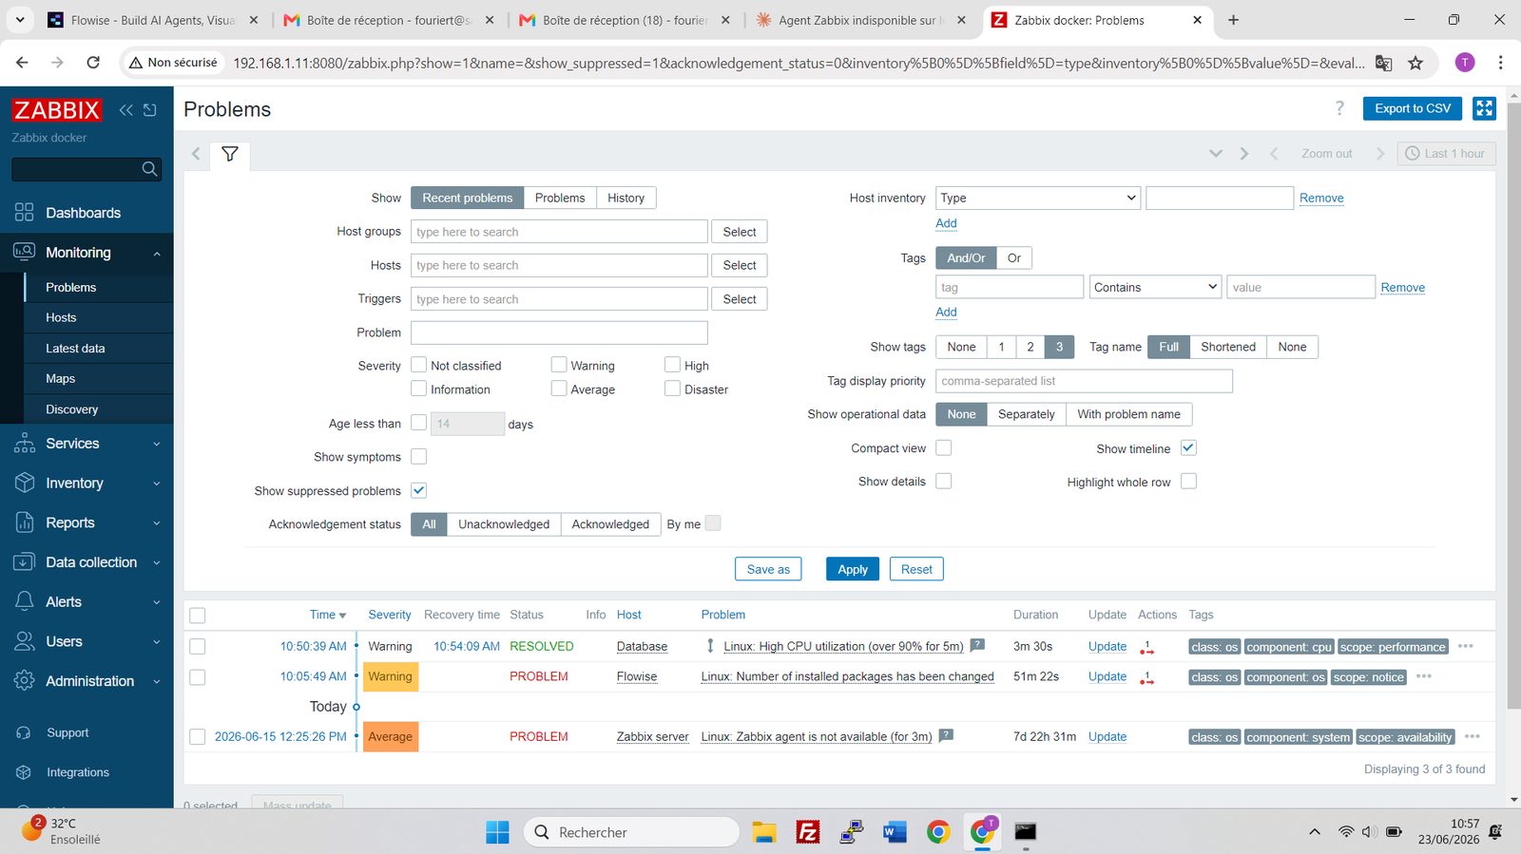Reset the filter settings
The width and height of the screenshot is (1521, 854).
[x=916, y=569]
